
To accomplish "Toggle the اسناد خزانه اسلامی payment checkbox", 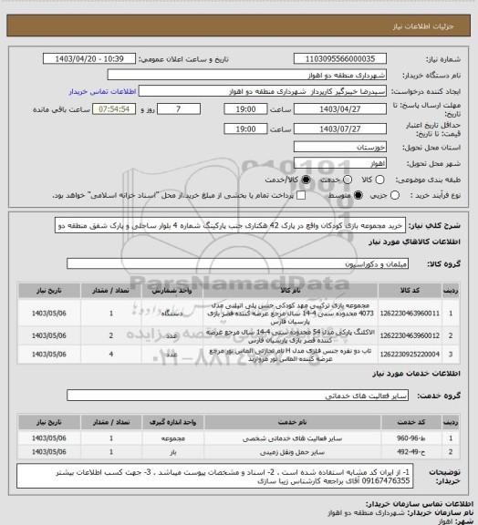I will 301,195.
